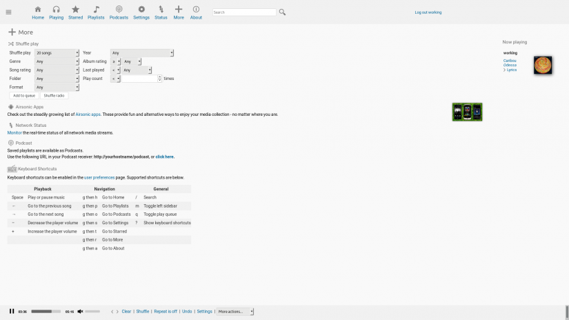Go to previous track in play queue
The width and height of the screenshot is (569, 320).
tap(112, 312)
